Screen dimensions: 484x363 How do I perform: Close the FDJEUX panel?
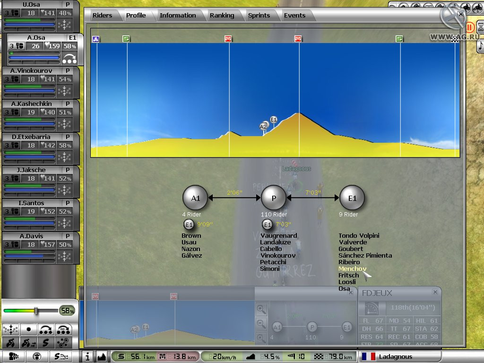435,292
